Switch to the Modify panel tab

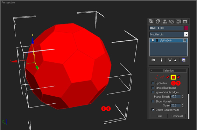click(158, 21)
